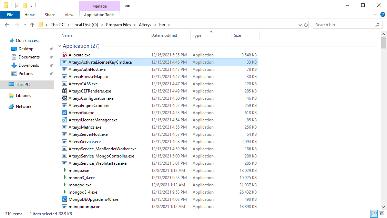
Task: Click inside the Search bin field
Action: pyautogui.click(x=345, y=24)
